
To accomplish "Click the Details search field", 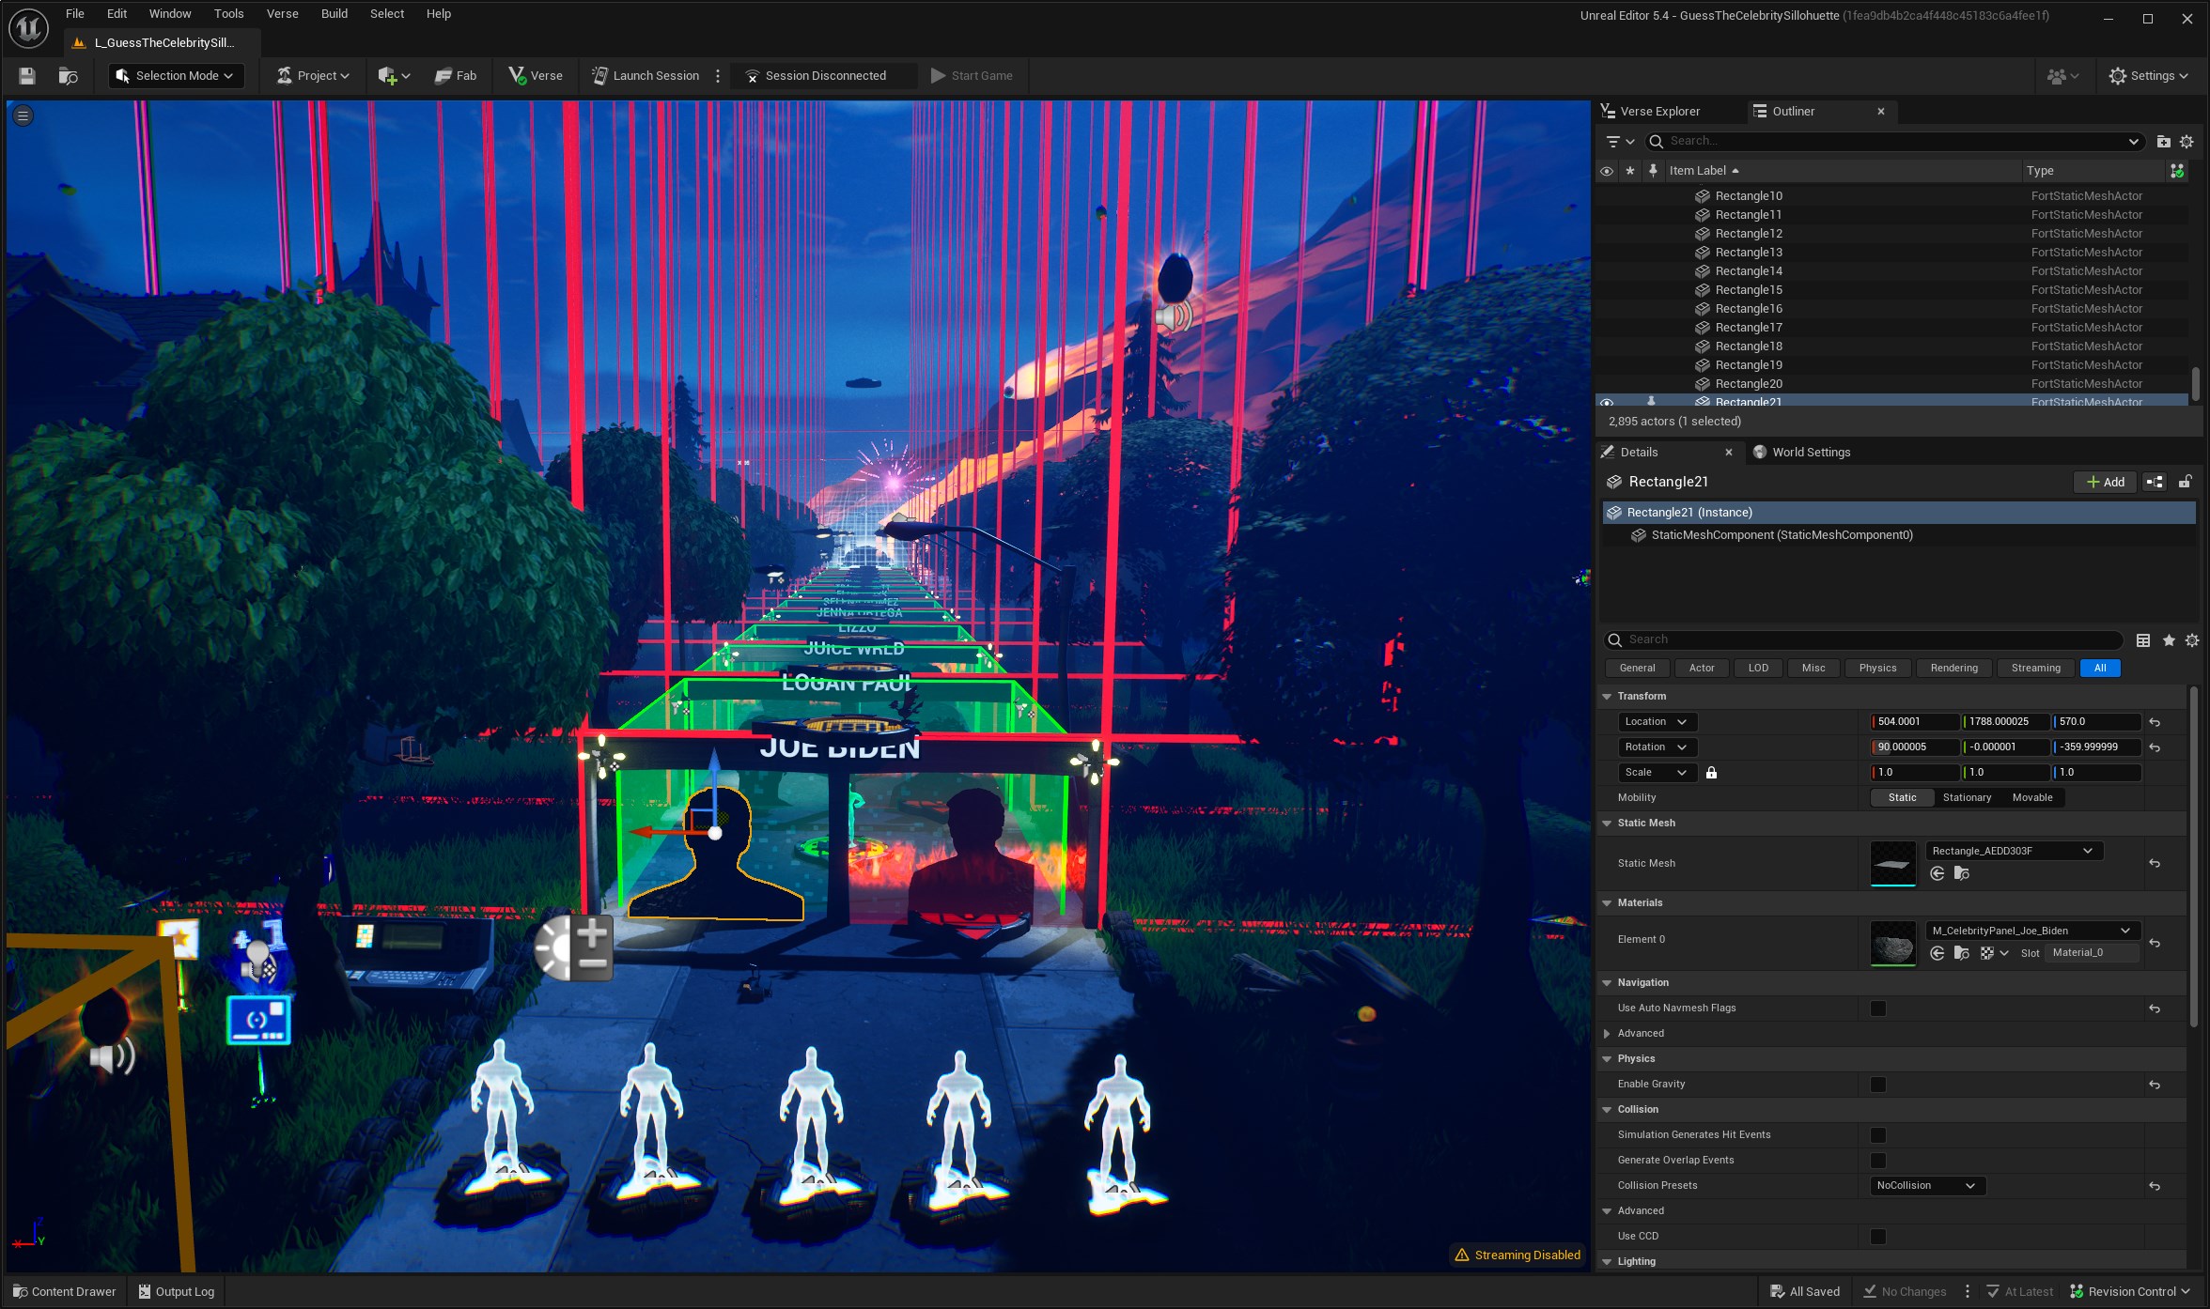I will (1863, 640).
